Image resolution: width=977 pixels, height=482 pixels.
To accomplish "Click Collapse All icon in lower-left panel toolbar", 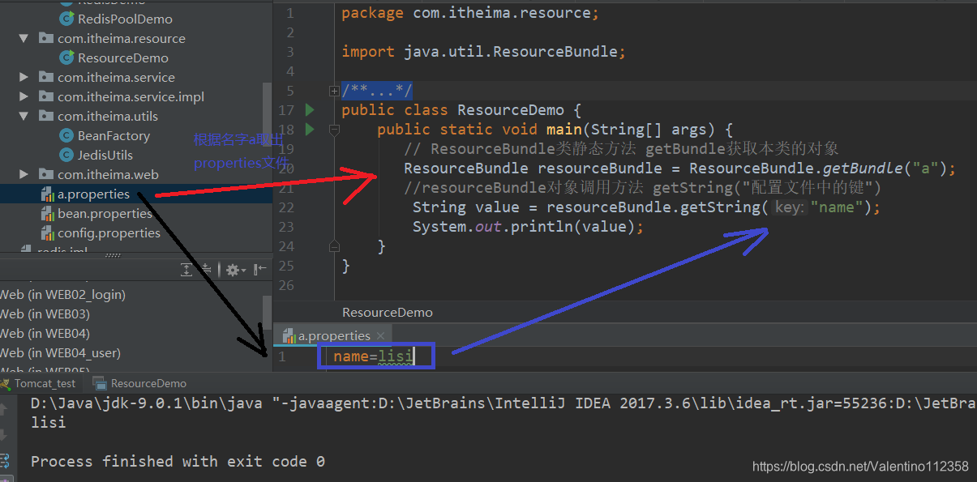I will coord(207,270).
